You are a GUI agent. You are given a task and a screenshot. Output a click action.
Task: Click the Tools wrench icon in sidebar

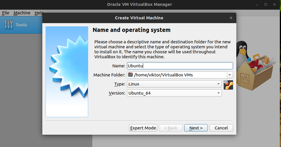point(9,25)
